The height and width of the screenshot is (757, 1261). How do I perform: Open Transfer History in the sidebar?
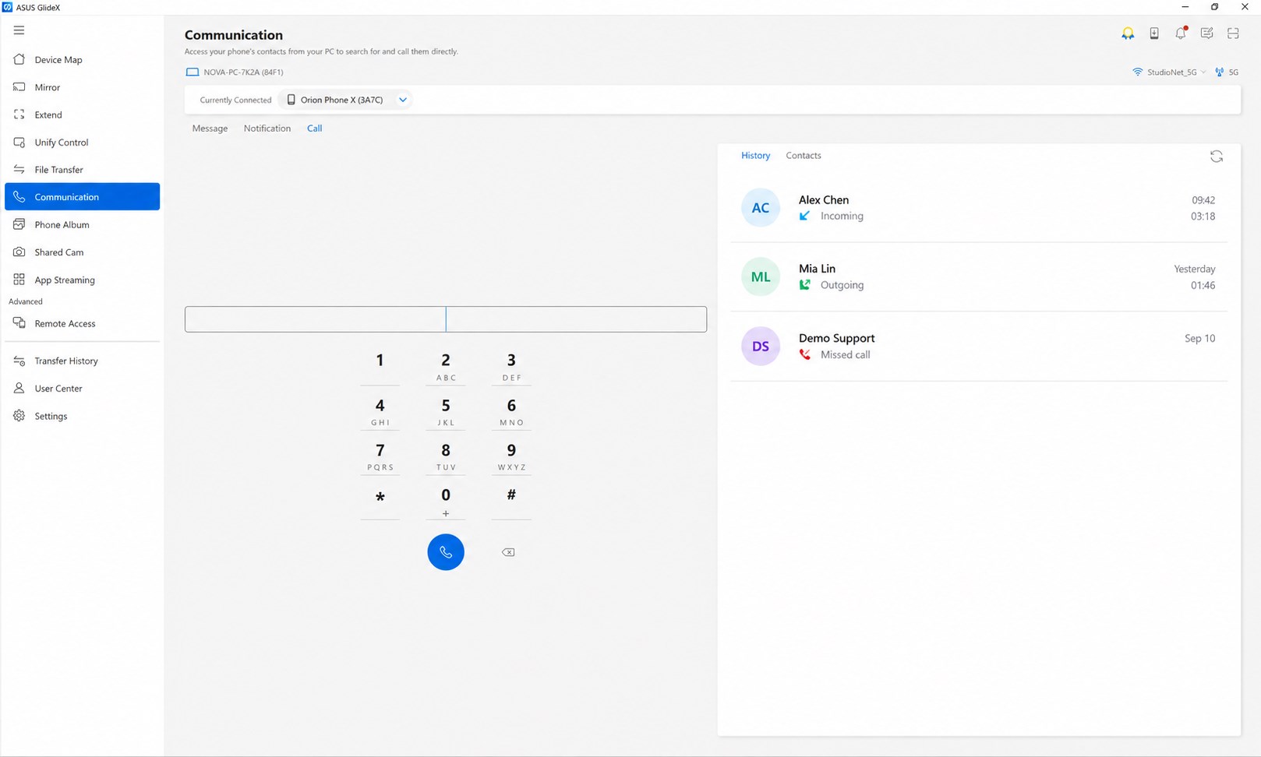coord(82,361)
